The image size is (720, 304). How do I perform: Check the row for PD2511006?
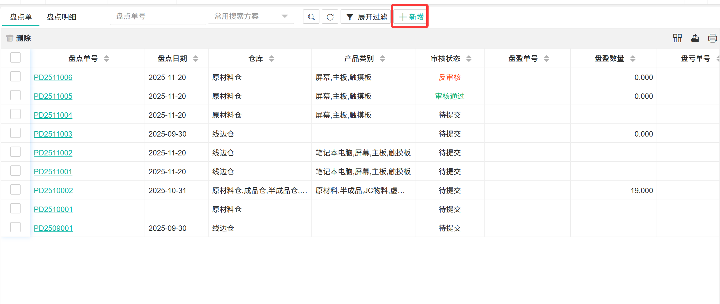click(x=15, y=77)
